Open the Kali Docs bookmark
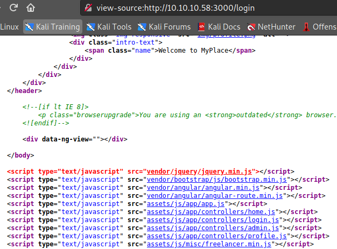The image size is (337, 249). coord(219,27)
